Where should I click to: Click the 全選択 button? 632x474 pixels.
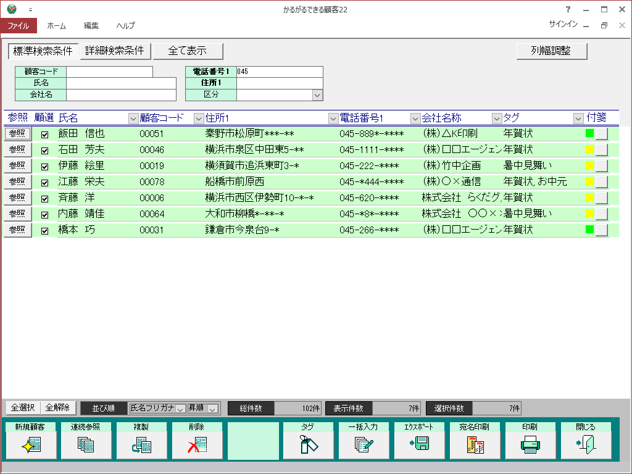tap(23, 408)
